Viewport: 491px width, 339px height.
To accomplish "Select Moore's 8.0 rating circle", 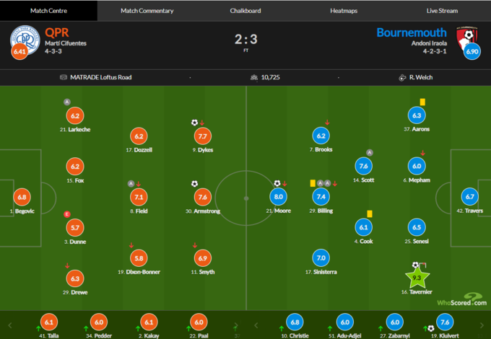I will pyautogui.click(x=277, y=197).
